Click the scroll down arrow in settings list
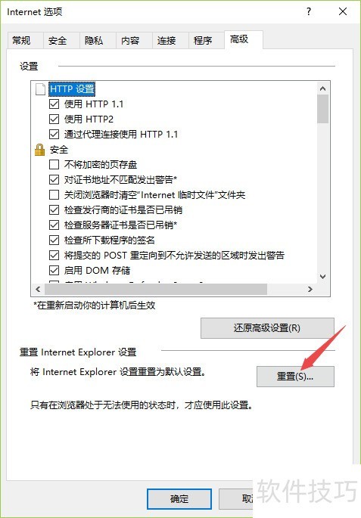The width and height of the screenshot is (361, 518). click(323, 277)
